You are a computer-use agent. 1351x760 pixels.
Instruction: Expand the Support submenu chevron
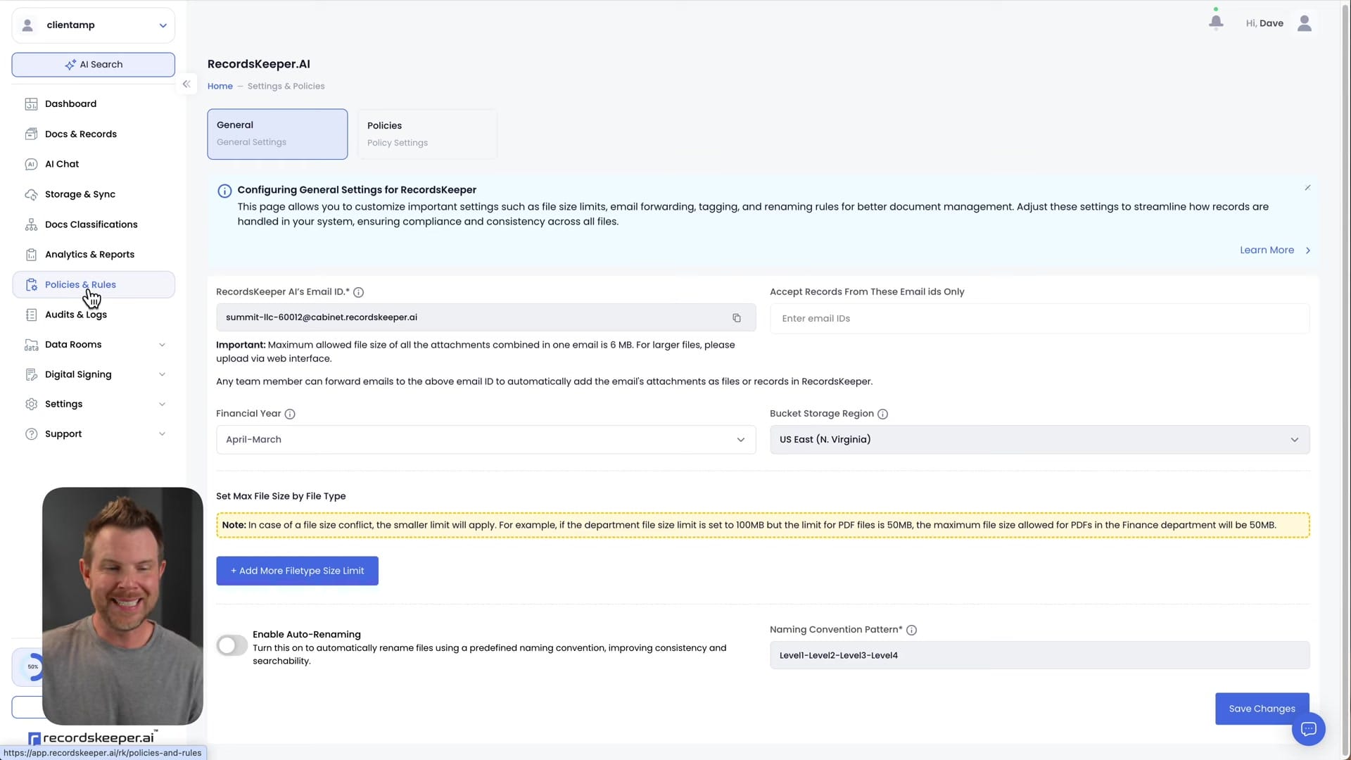(162, 434)
